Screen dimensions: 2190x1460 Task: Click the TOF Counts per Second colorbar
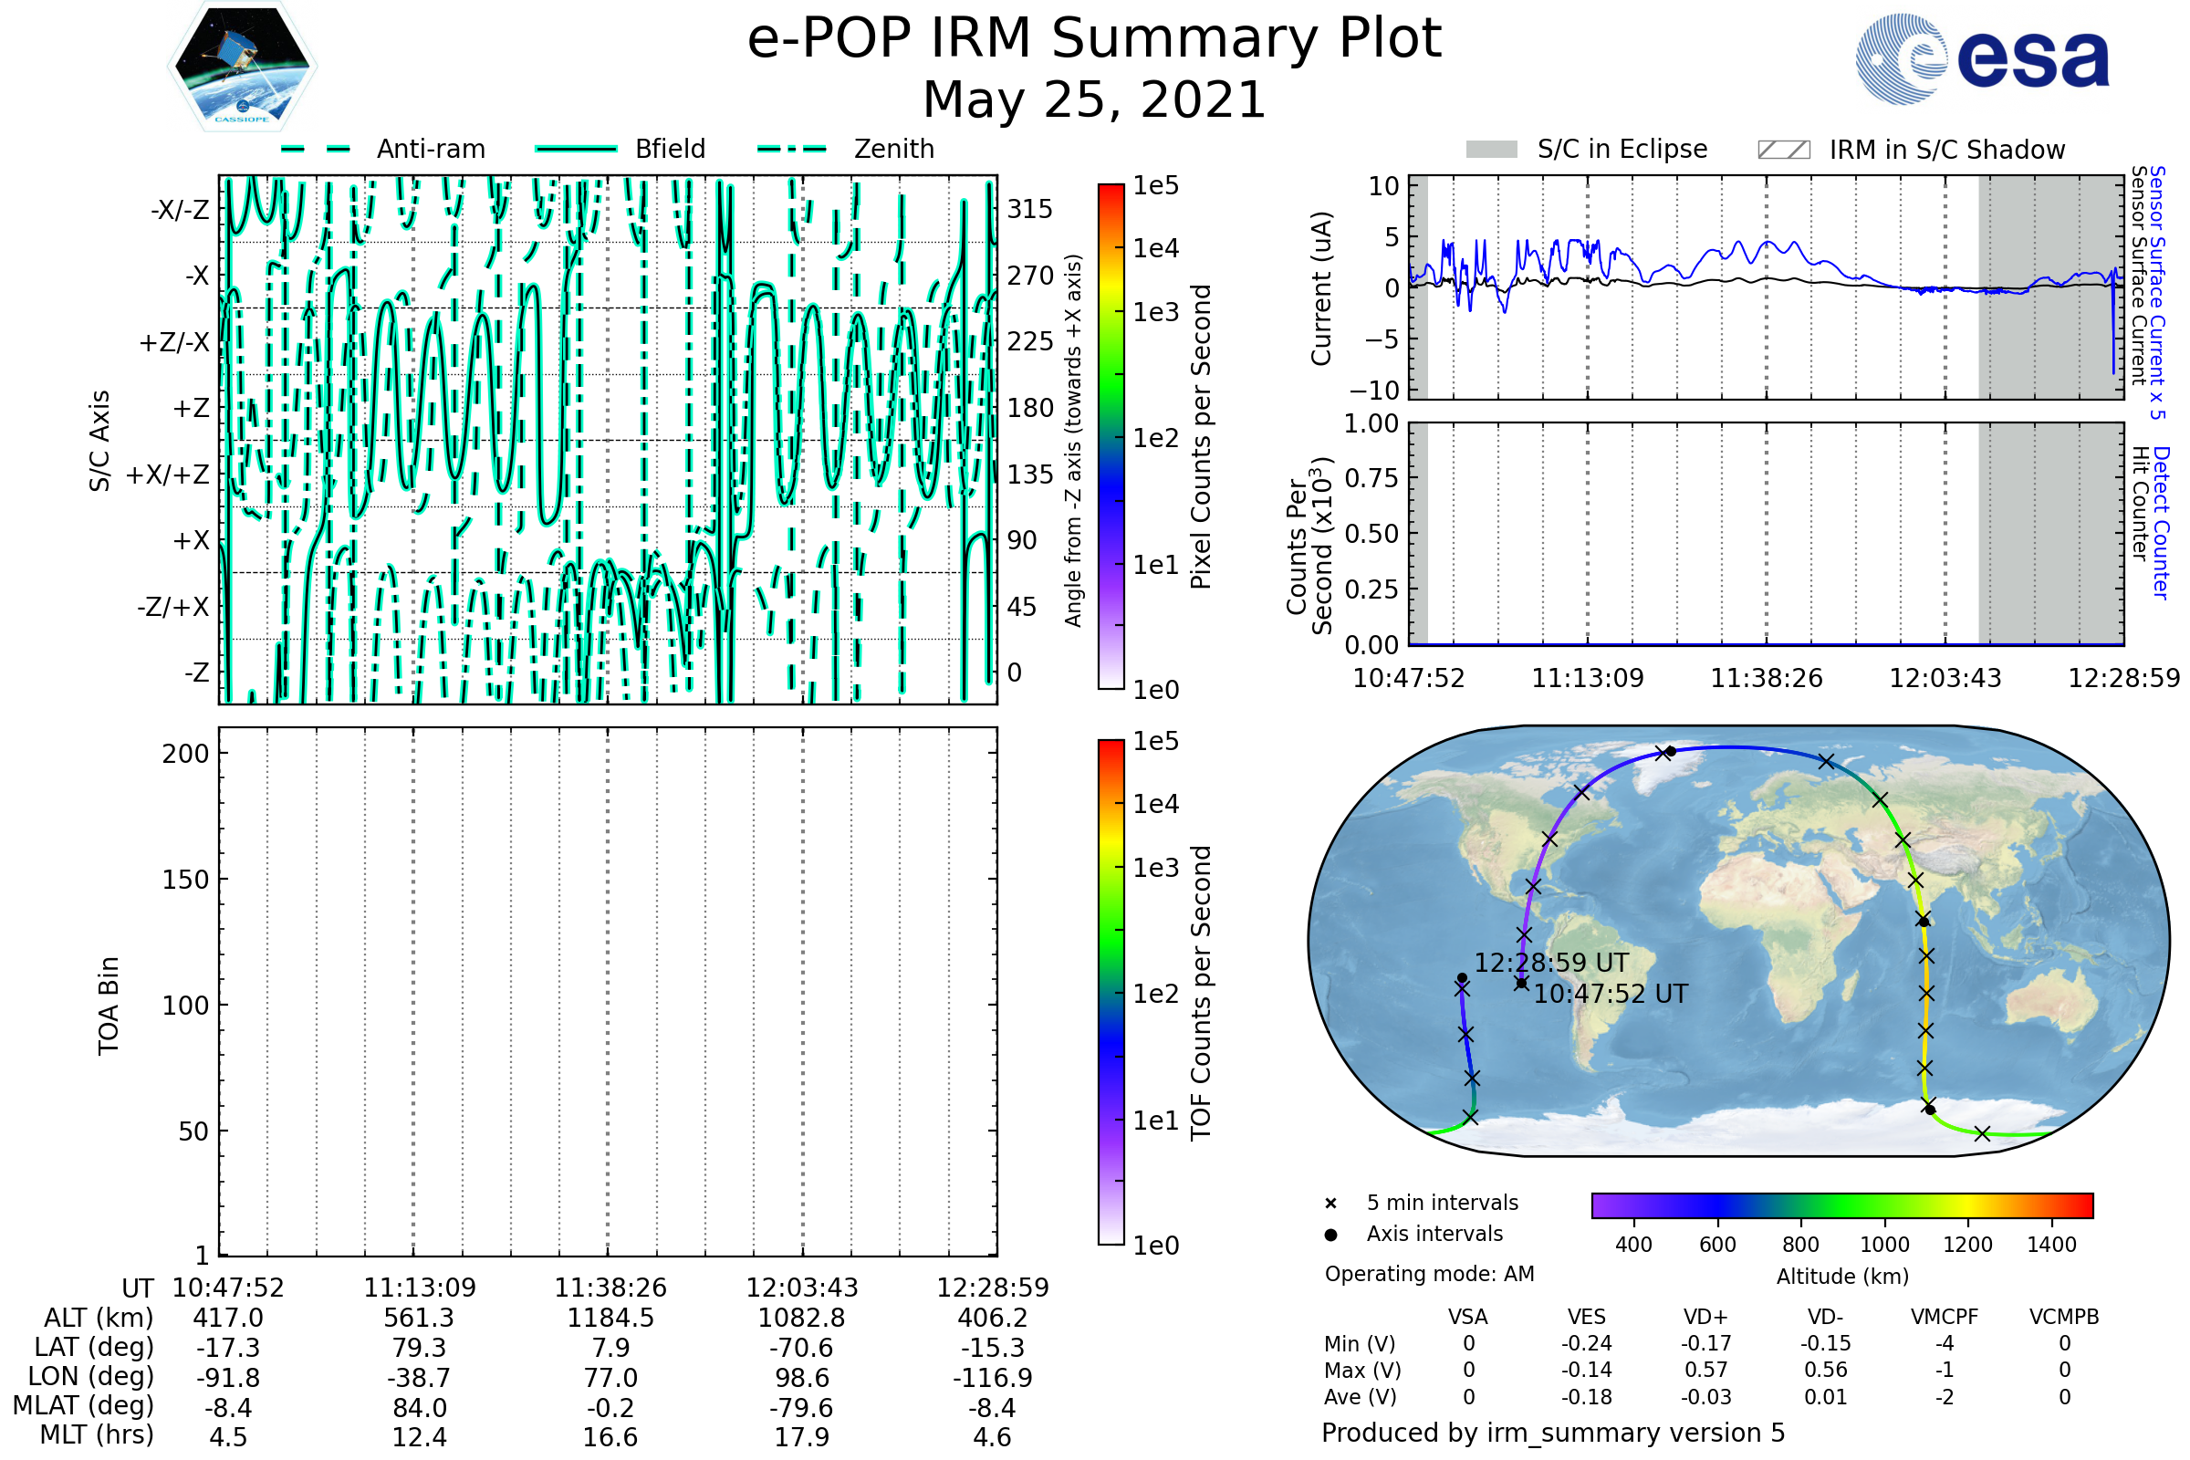click(1111, 992)
